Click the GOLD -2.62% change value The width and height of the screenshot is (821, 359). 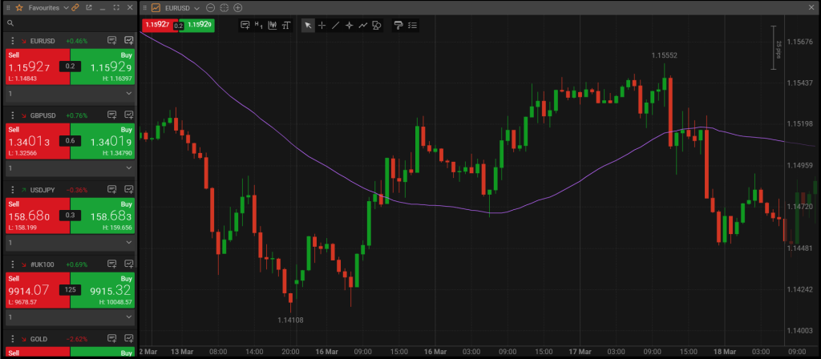77,339
